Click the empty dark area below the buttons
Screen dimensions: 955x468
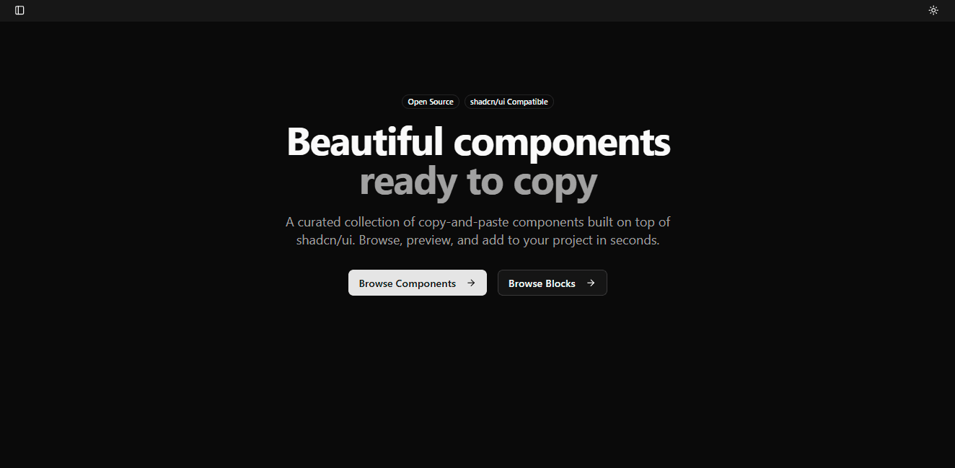pos(477,382)
